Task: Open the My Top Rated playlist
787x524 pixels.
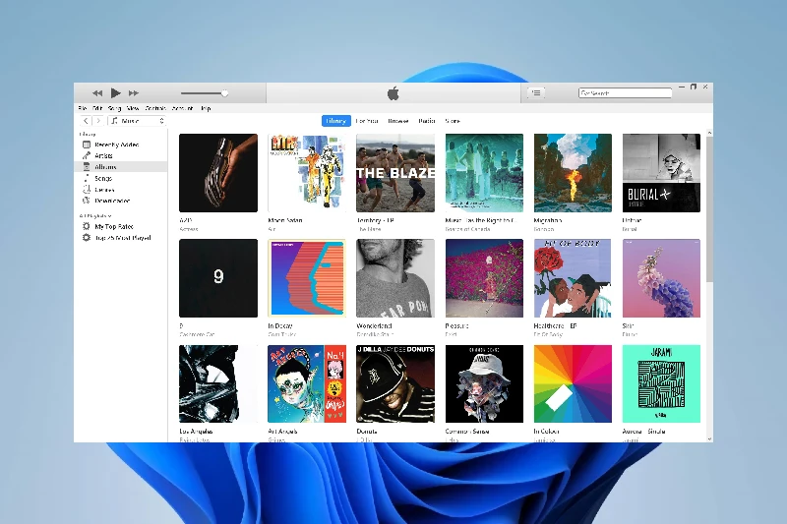Action: click(x=116, y=226)
